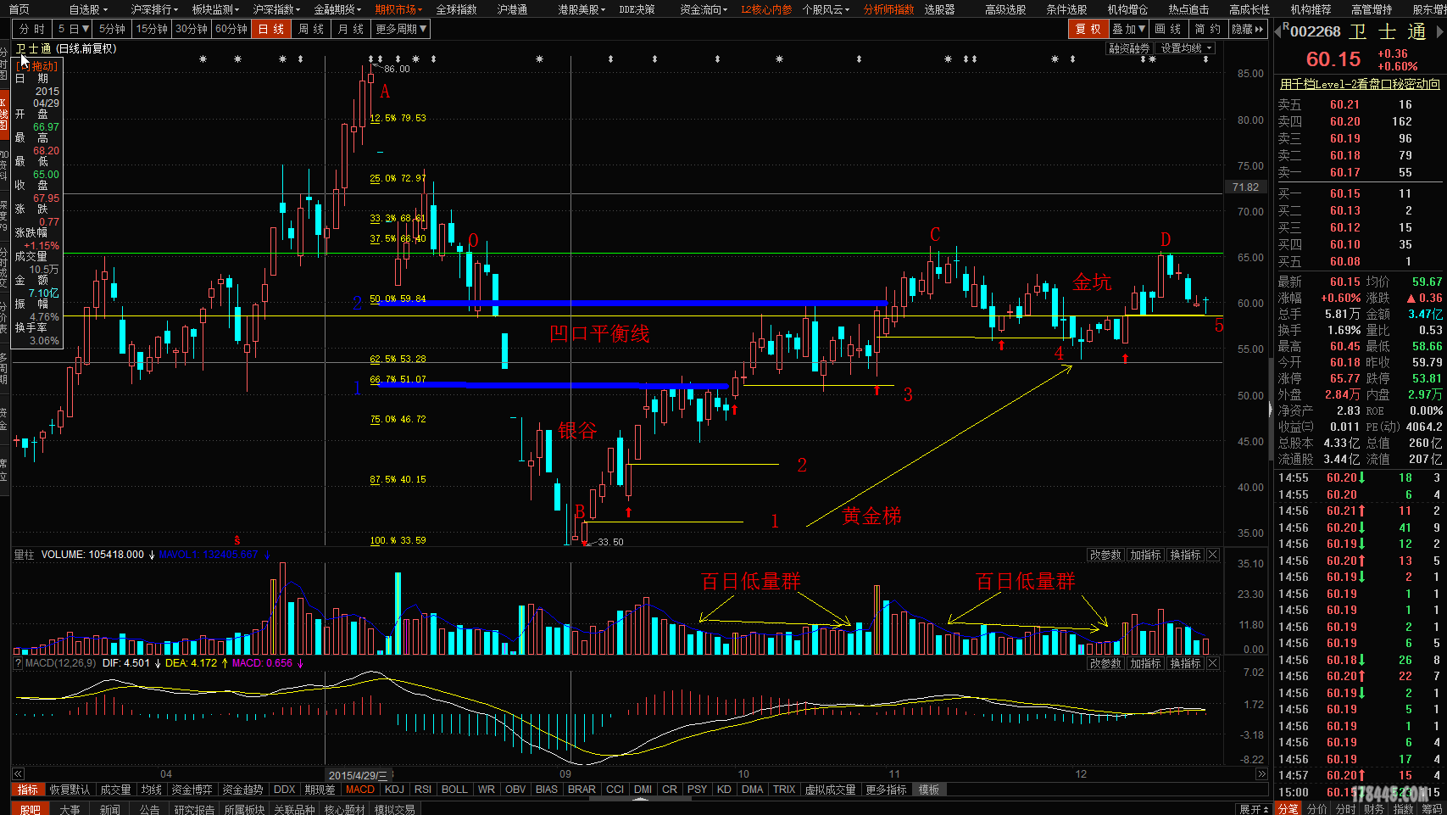Screen dimensions: 1447x815
Task: Click the 卖一 60.17 ask price row
Action: (1360, 172)
